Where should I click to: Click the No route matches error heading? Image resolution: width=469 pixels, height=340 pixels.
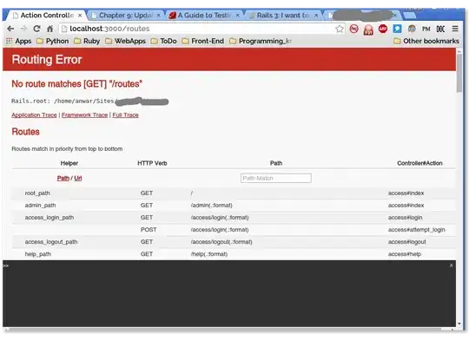[x=77, y=84]
